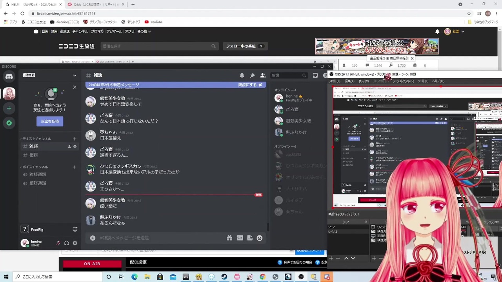502x282 pixels.
Task: Add a new scene in OBS
Action: pos(331,258)
